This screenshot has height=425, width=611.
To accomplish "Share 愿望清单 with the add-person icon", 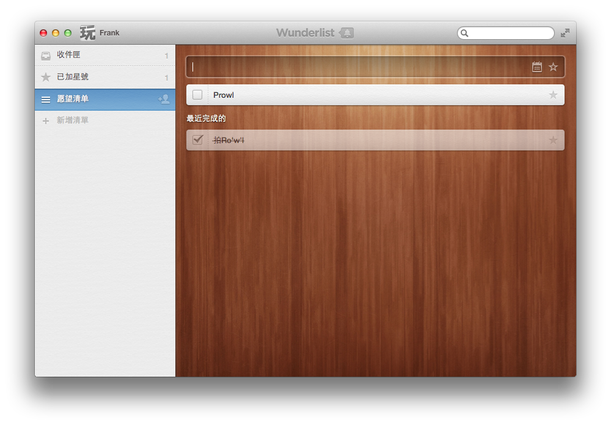I will [x=164, y=100].
